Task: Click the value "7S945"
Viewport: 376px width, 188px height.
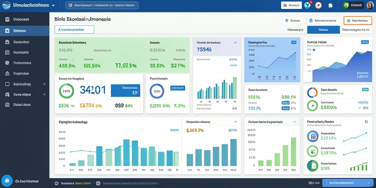Action: pyautogui.click(x=204, y=50)
